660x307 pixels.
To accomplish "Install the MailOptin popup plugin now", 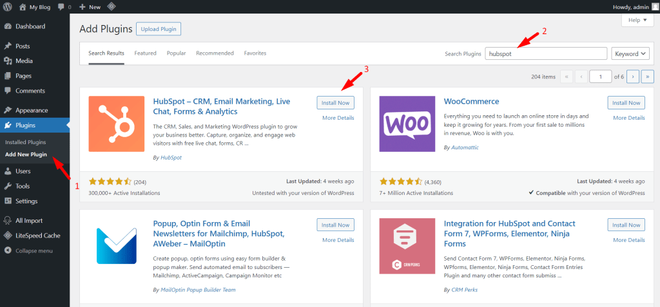I will point(335,225).
